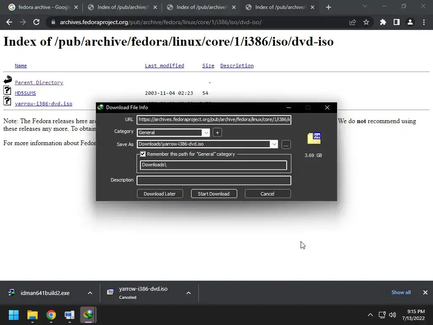Click the ISO file type icon in the dialog
433x325 pixels.
[x=314, y=138]
